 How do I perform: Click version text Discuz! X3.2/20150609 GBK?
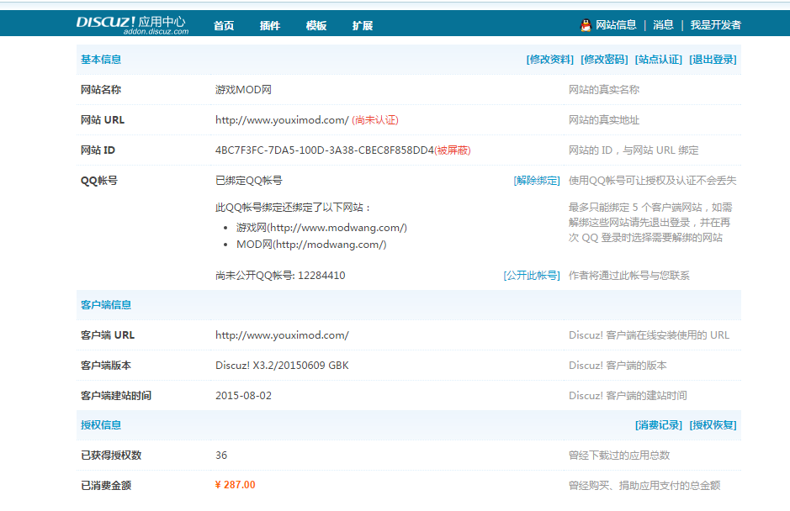[x=282, y=366]
